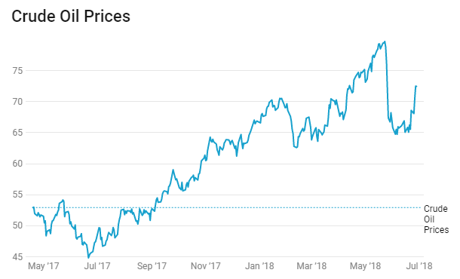Select the 55 y-axis value
Screen dimensions: 460x279
coord(17,195)
